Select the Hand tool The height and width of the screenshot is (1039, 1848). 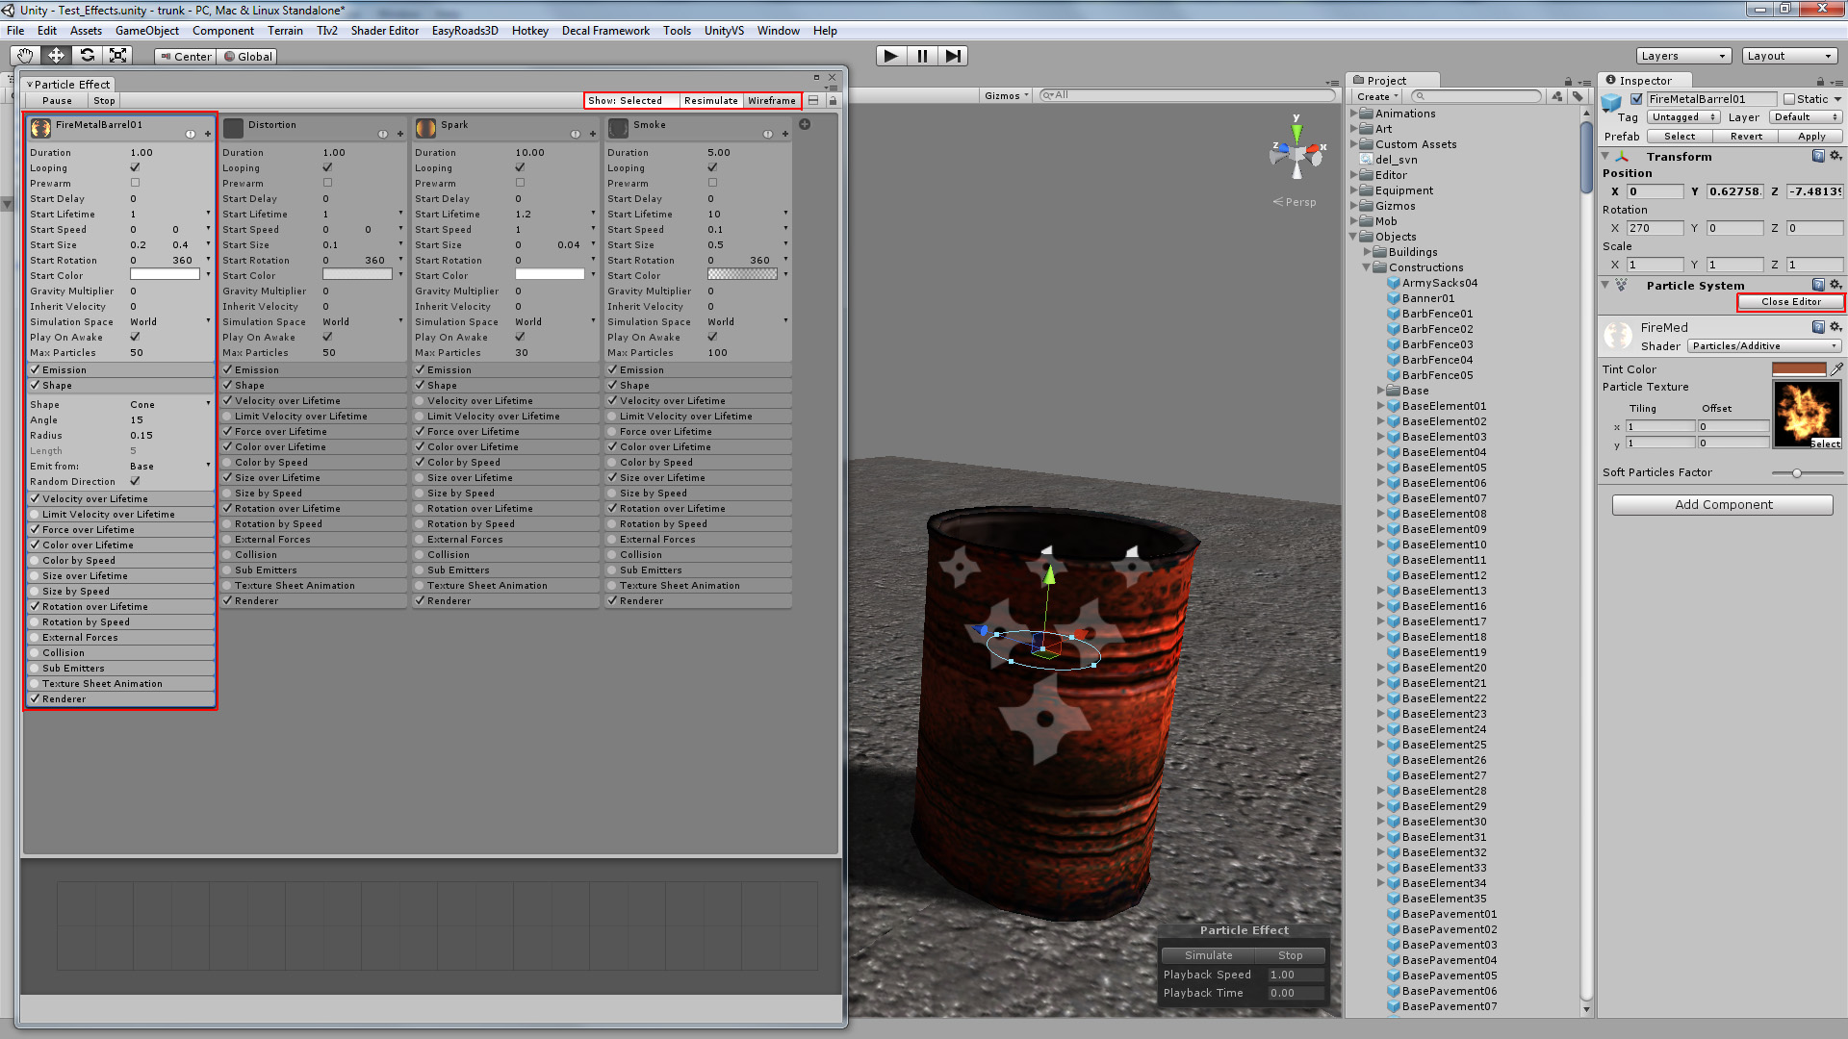click(25, 56)
